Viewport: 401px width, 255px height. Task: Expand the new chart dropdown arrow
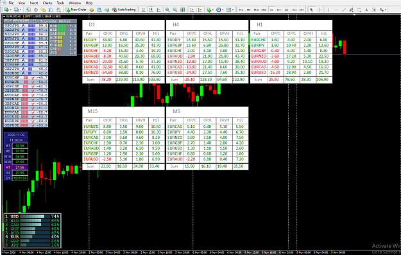[x=10, y=10]
